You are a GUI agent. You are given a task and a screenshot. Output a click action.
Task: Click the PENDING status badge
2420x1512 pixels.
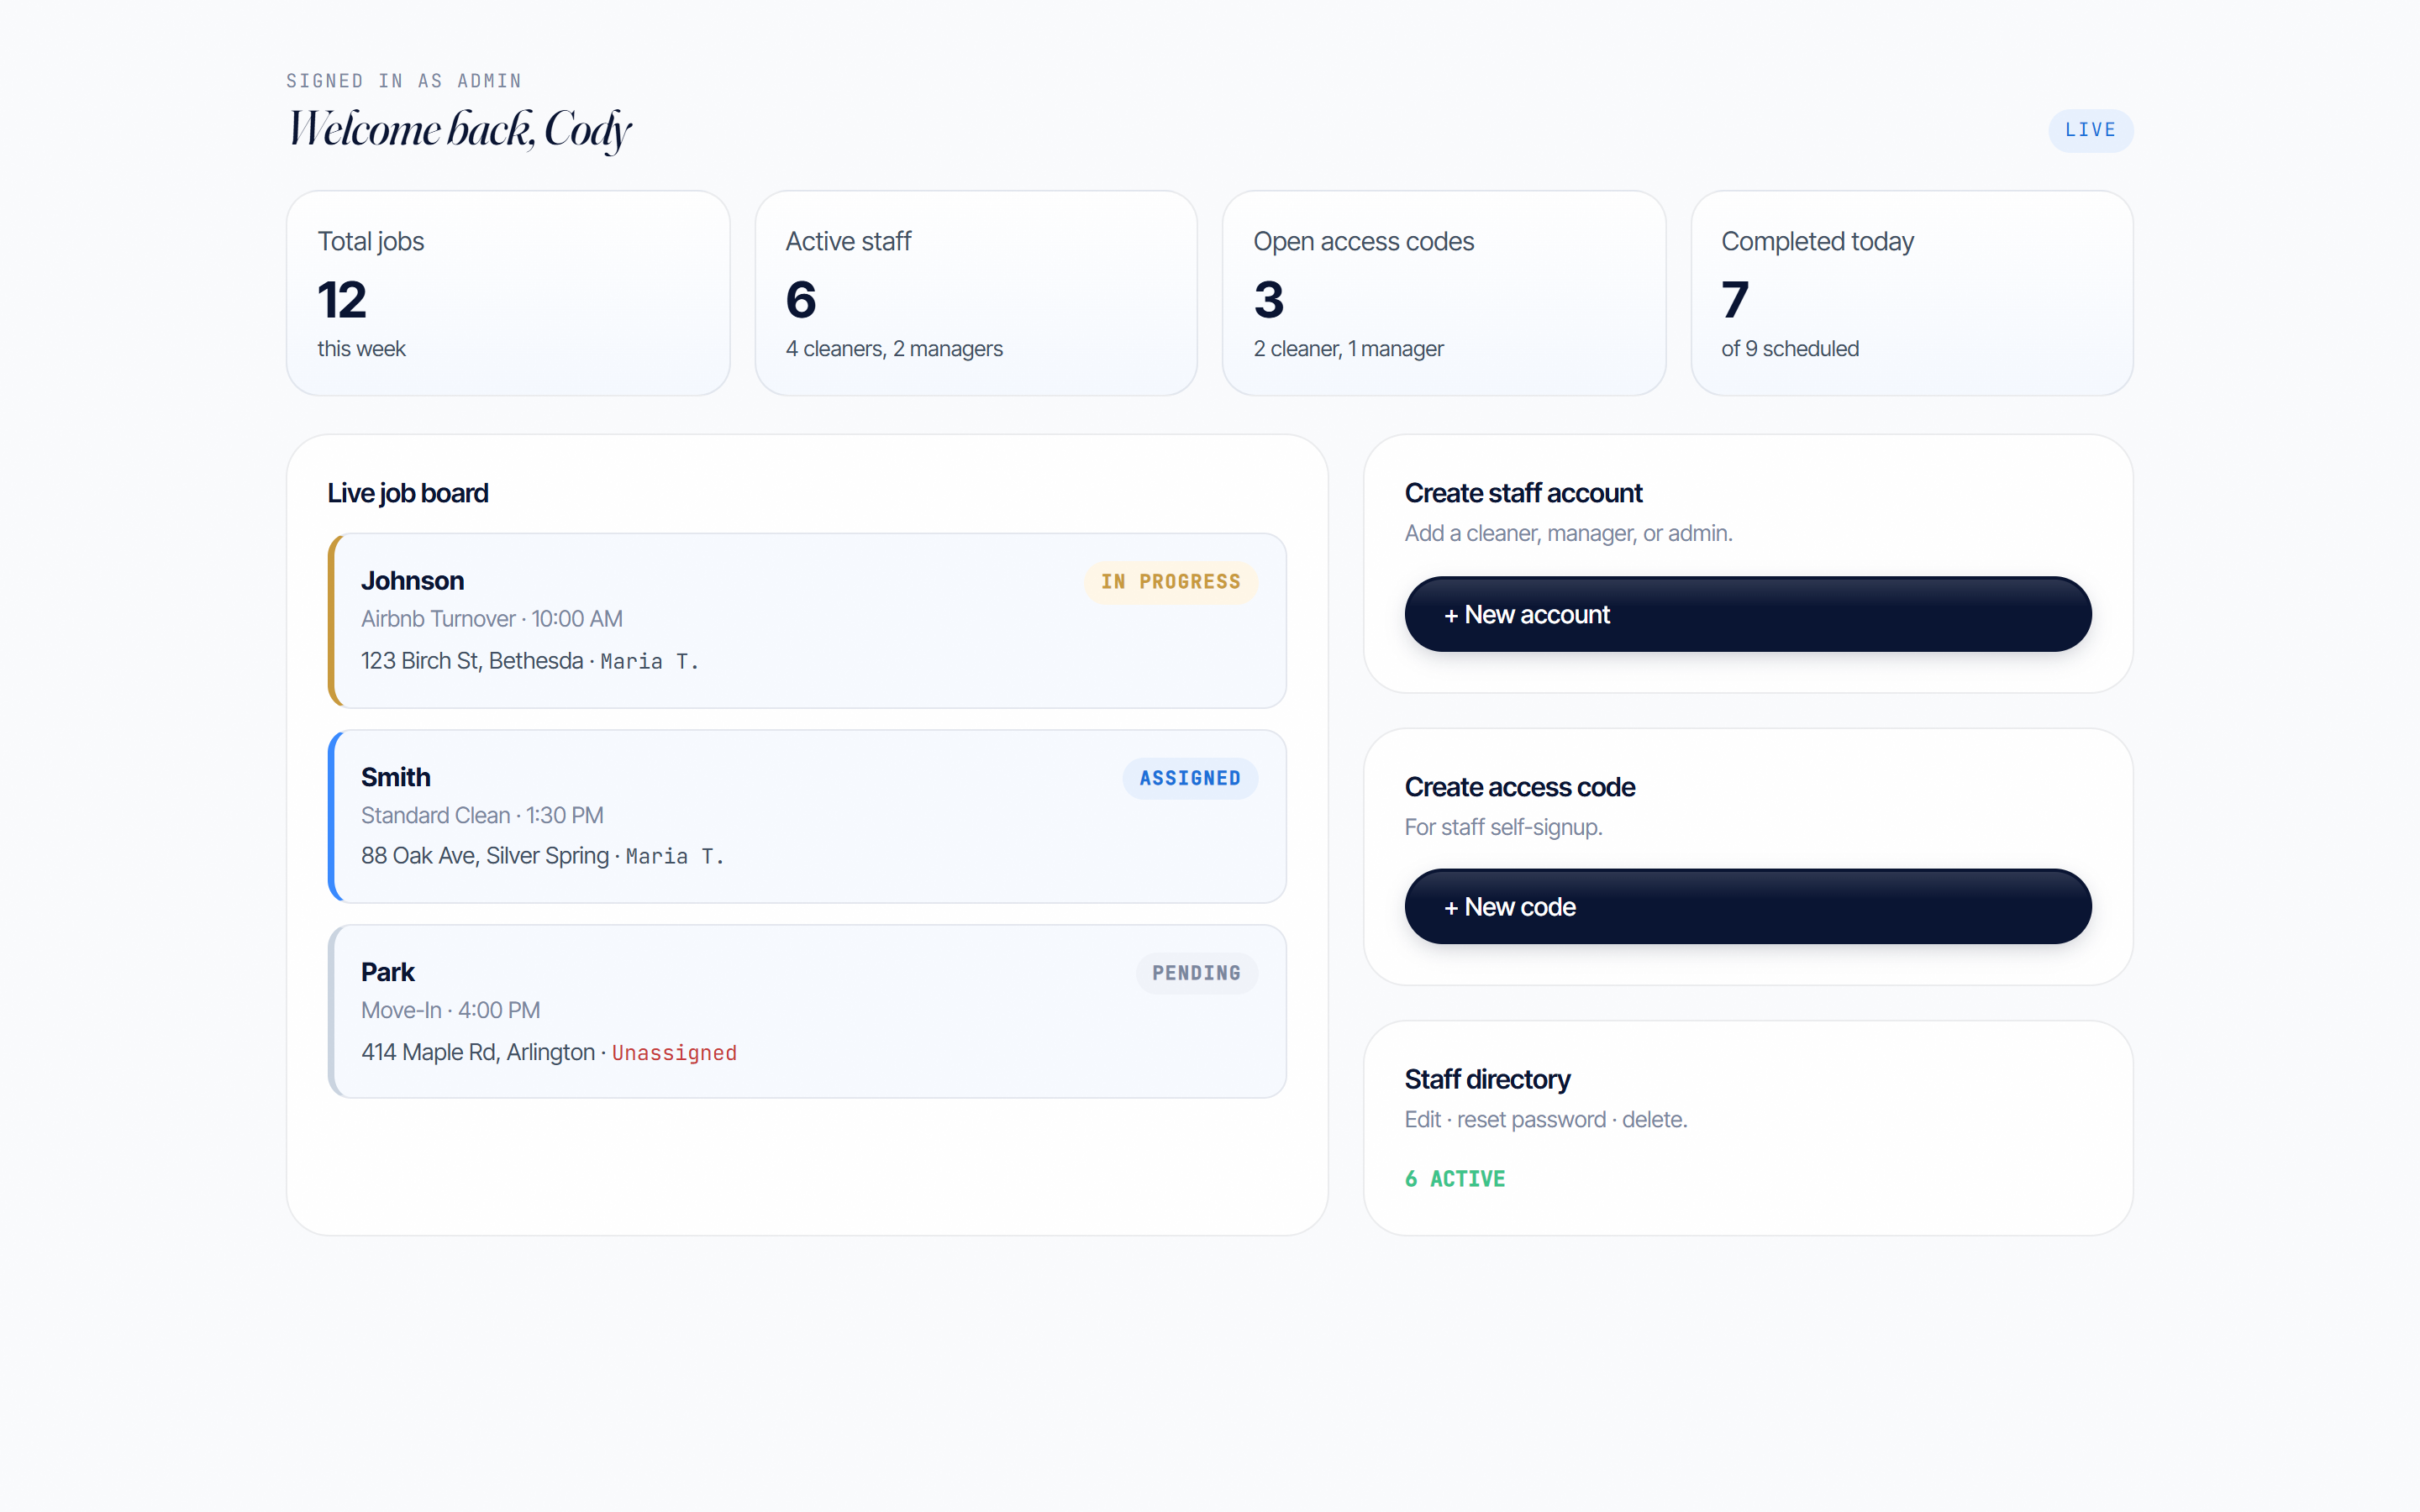coord(1196,973)
